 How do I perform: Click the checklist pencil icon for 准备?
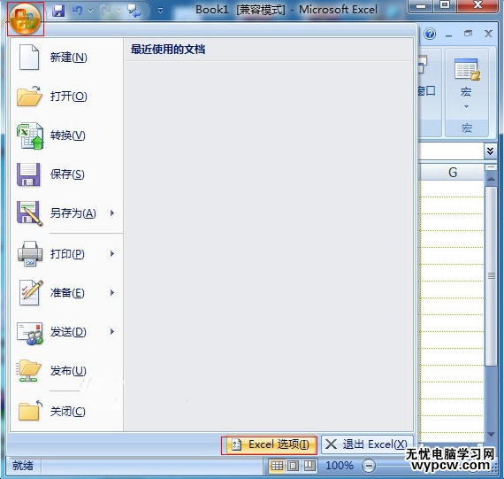coord(31,292)
